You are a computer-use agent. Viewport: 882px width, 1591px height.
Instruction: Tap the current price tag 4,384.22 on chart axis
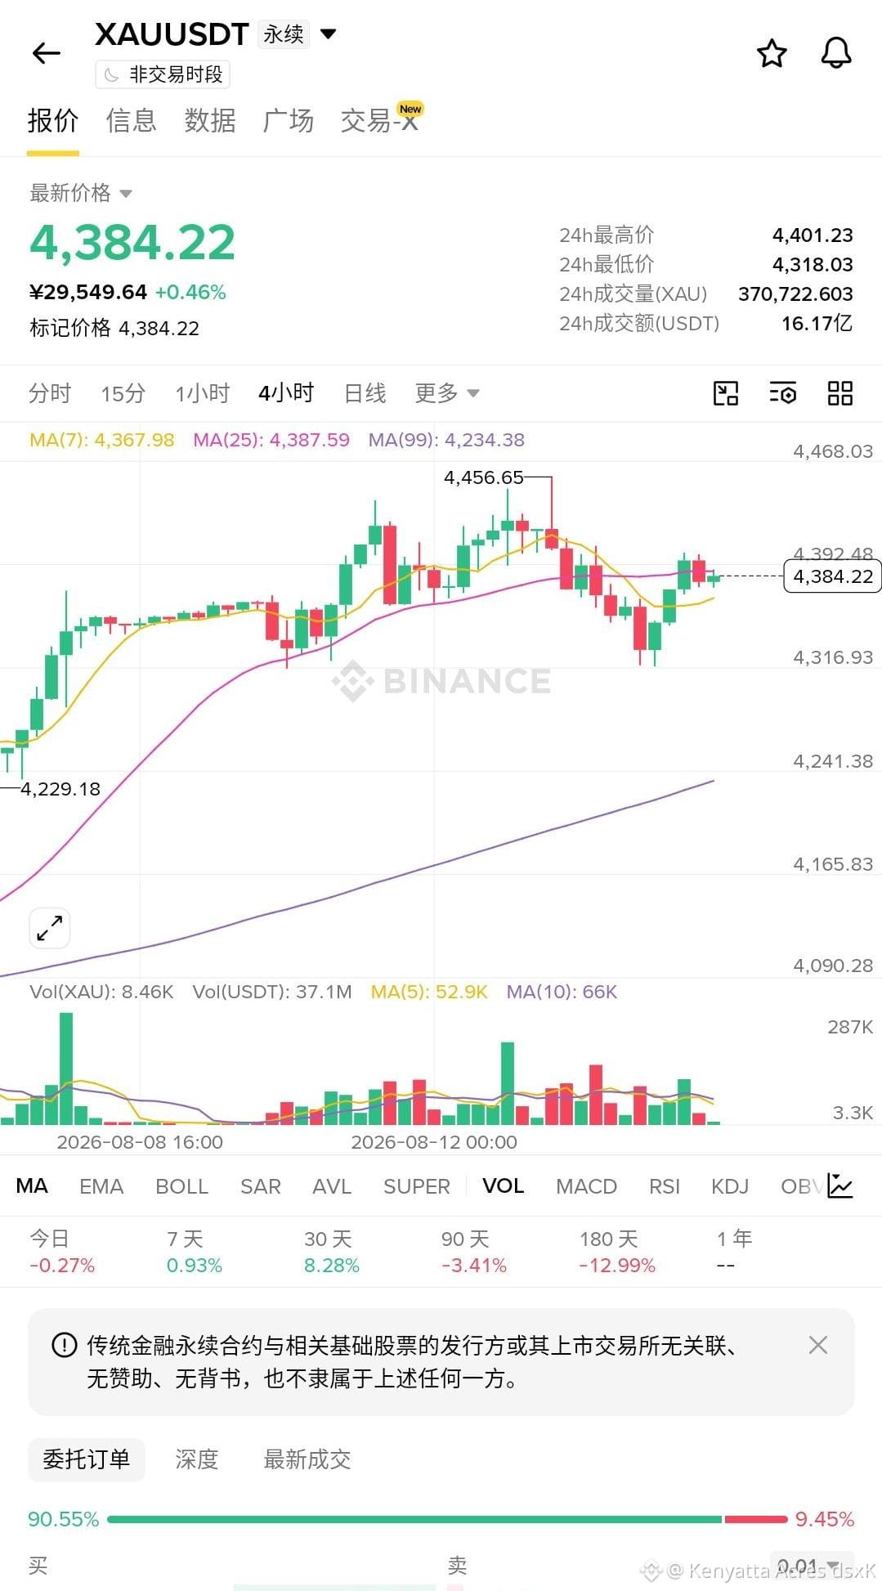(x=832, y=576)
